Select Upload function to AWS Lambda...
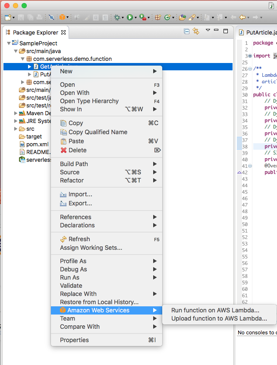Image resolution: width=277 pixels, height=365 pixels. [219, 318]
